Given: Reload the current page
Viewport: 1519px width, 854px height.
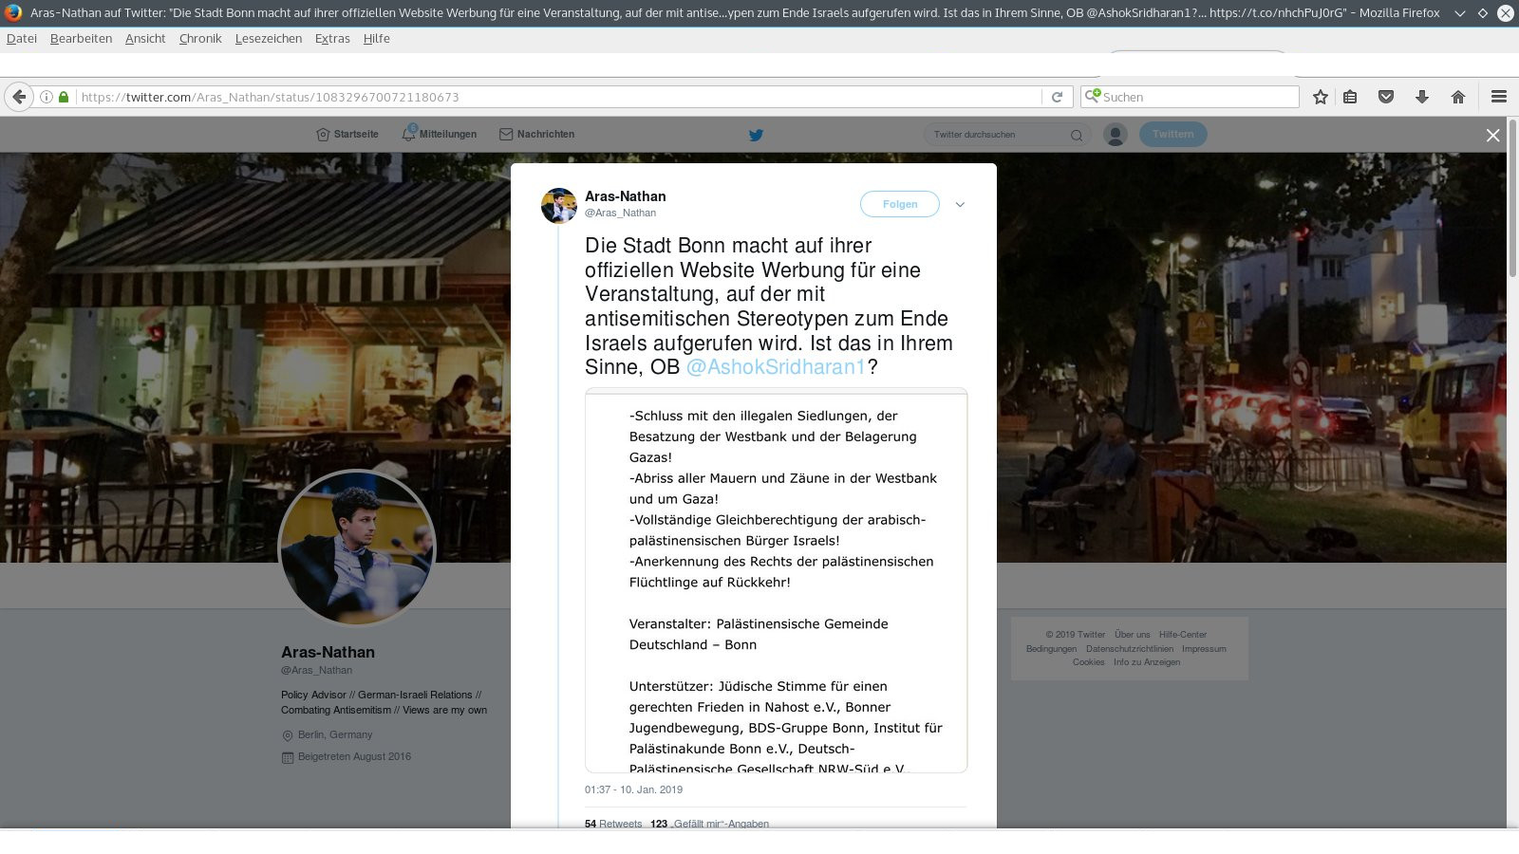Looking at the screenshot, I should [x=1057, y=97].
